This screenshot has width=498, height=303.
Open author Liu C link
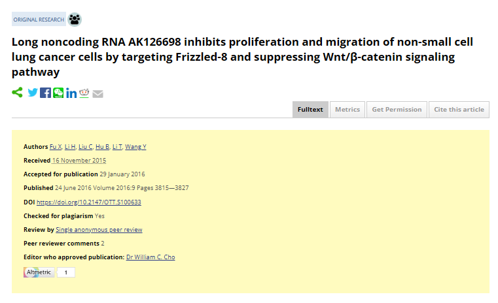[x=86, y=147]
